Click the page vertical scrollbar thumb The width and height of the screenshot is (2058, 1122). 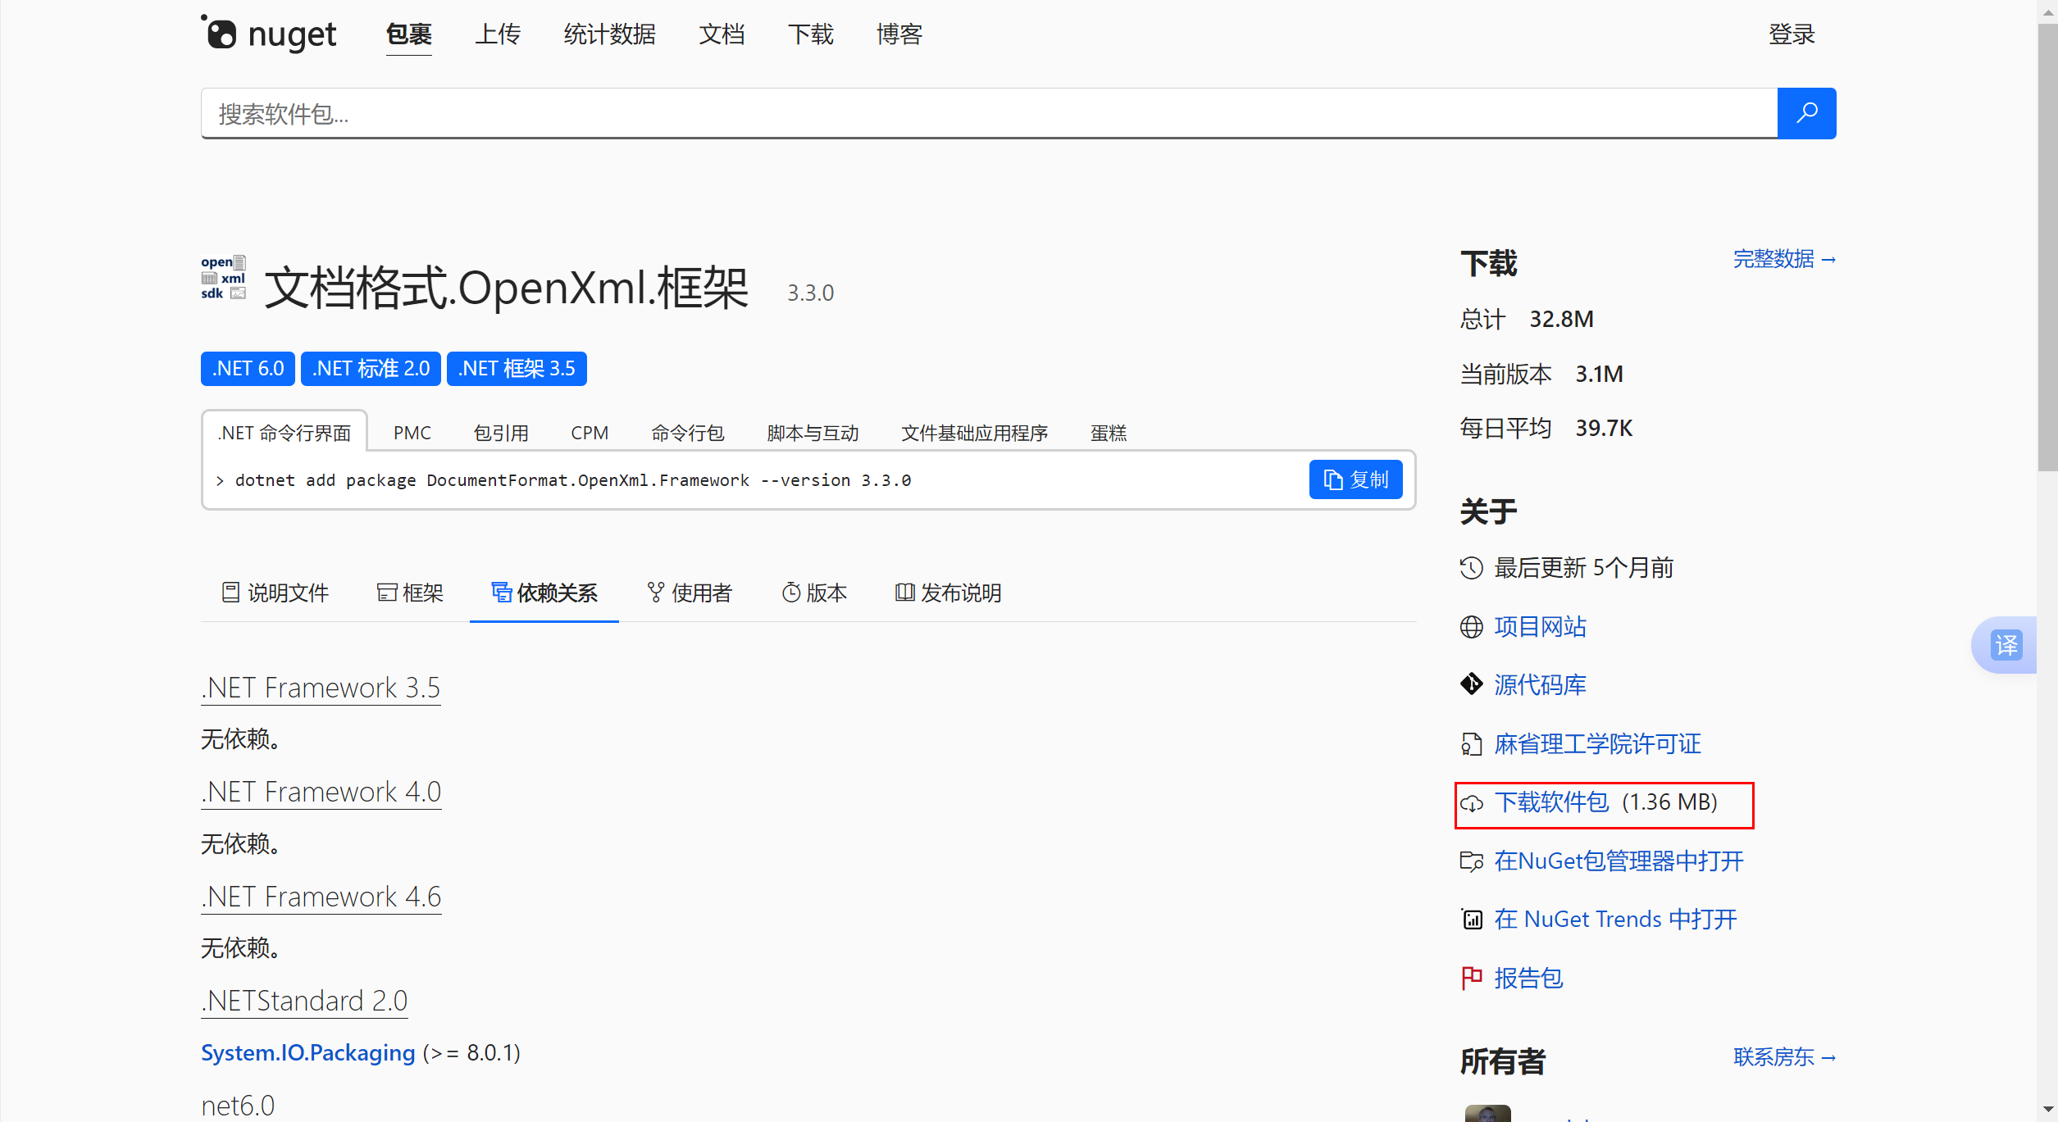pos(2047,247)
